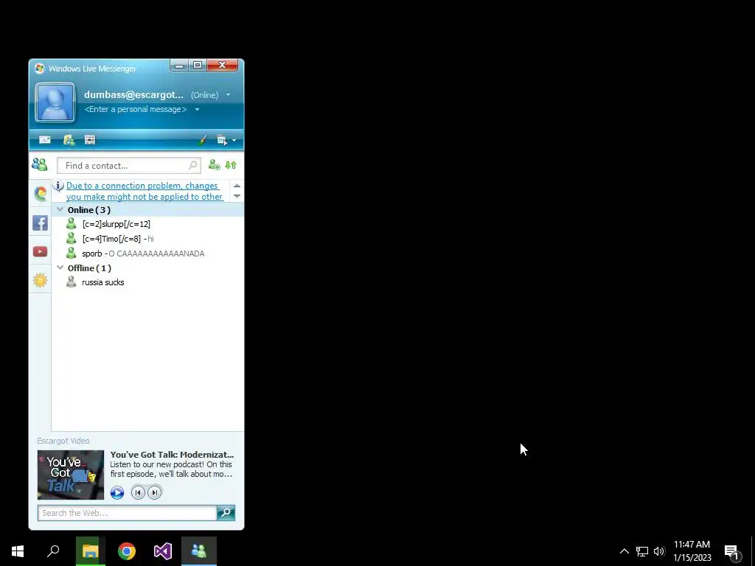This screenshot has height=566, width=755.
Task: Open the You've Got Talk: Modernizat... title
Action: coord(172,454)
